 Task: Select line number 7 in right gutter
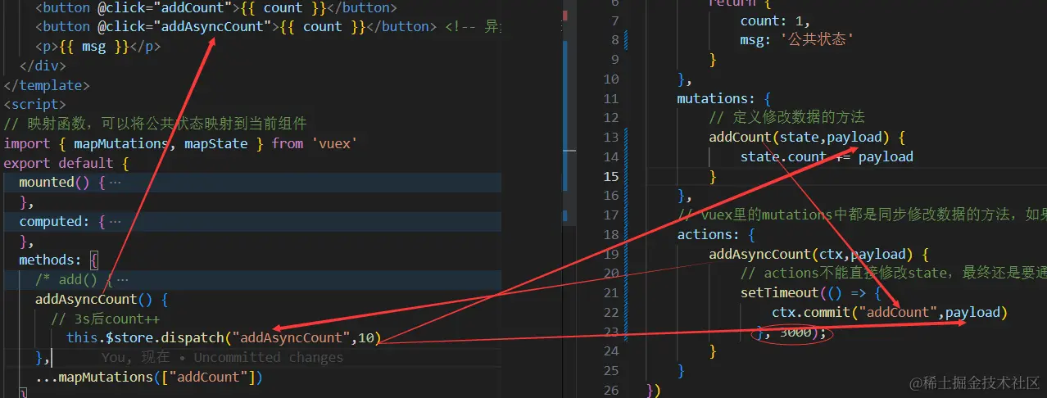(614, 20)
